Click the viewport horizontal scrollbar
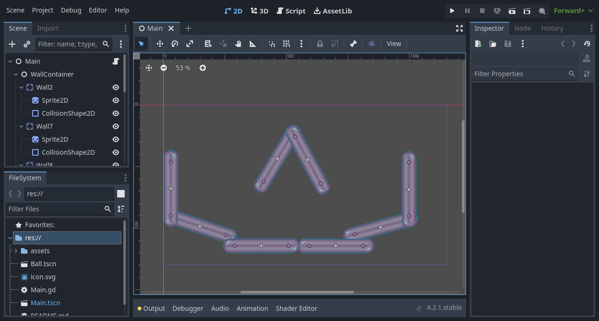 (297, 292)
